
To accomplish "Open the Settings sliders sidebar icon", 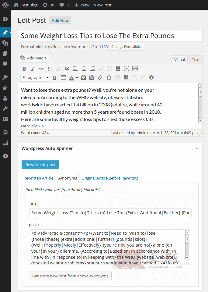I will [x=5, y=119].
